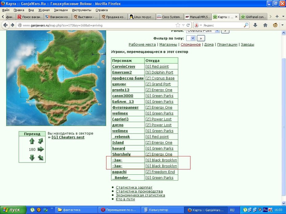The width and height of the screenshot is (286, 214).
Task: Open Сломанное link
Action: pyautogui.click(x=191, y=44)
